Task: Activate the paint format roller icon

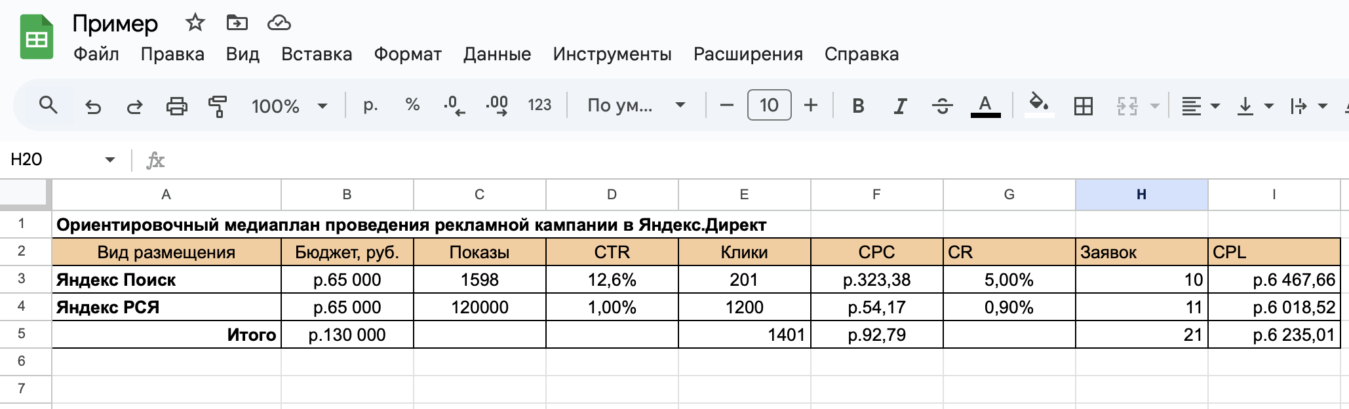Action: pos(217,106)
